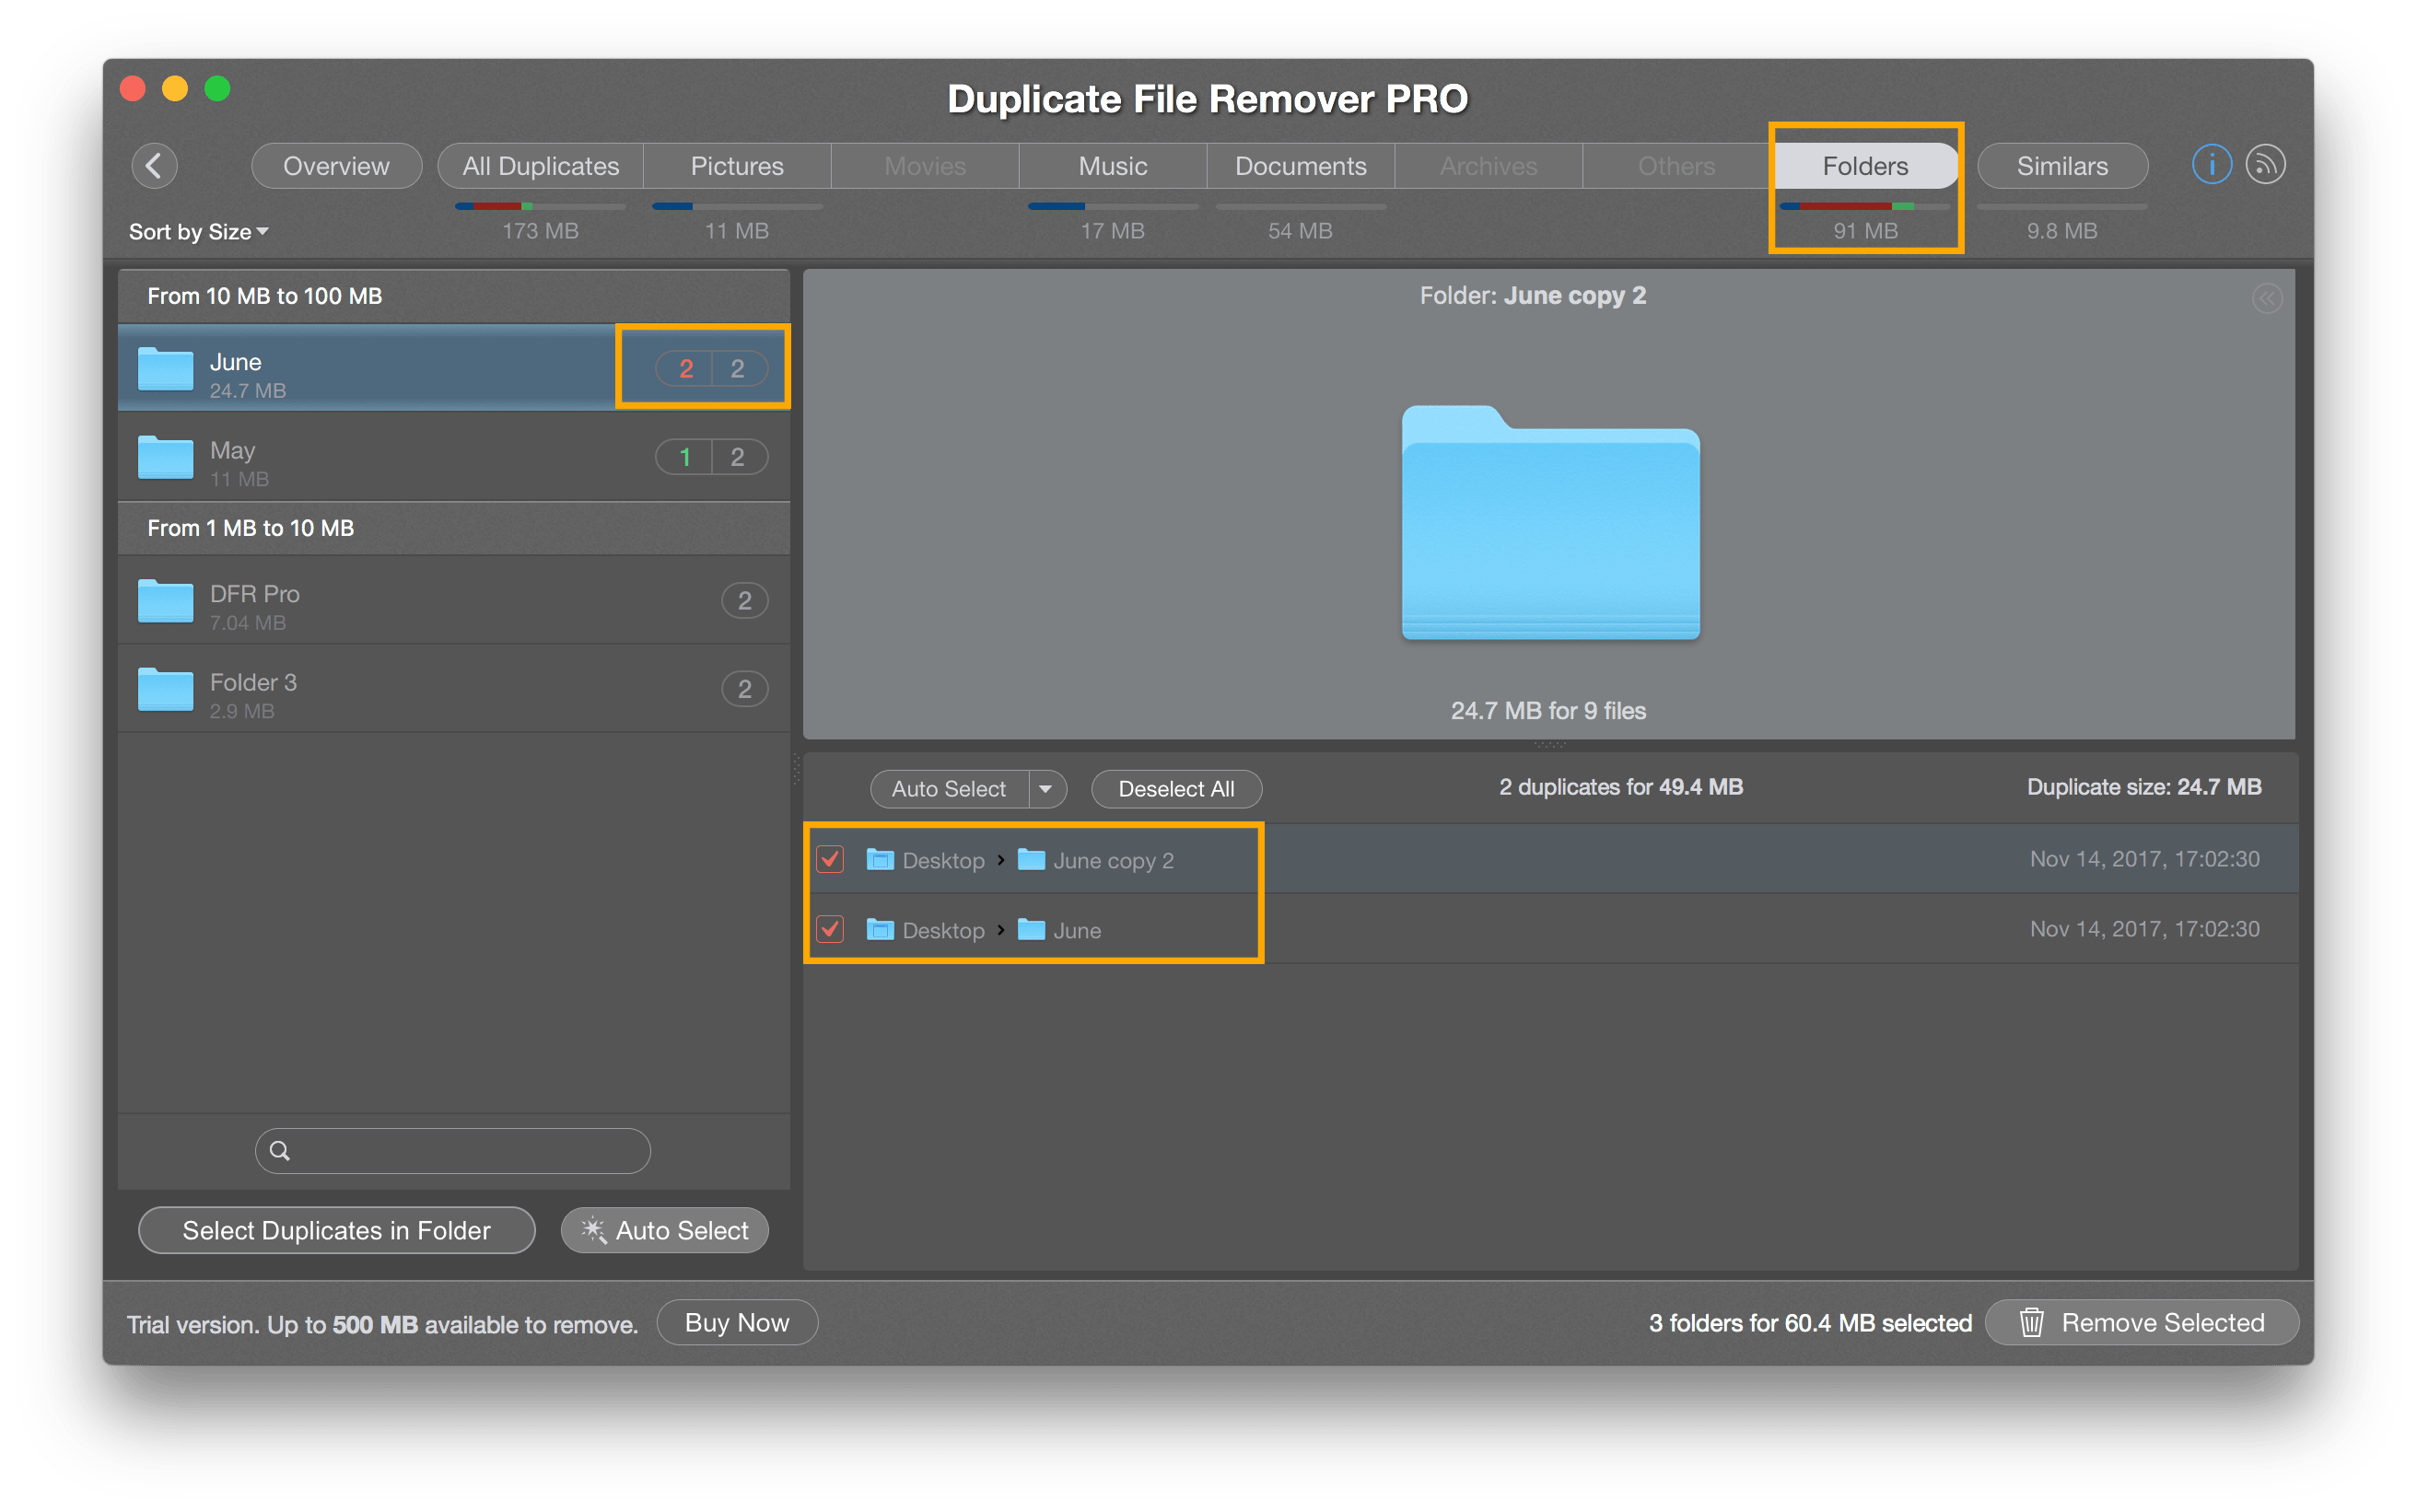Click the trash icon on Remove Selected

tap(2031, 1322)
